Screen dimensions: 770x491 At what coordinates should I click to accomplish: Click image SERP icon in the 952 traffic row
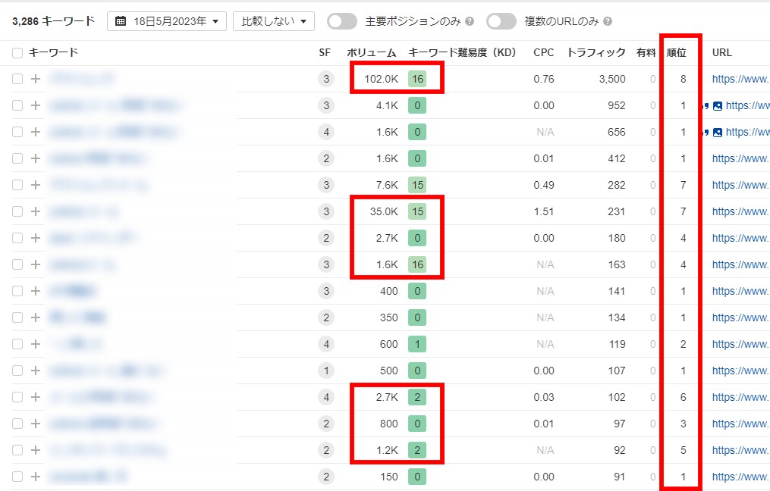pos(718,105)
